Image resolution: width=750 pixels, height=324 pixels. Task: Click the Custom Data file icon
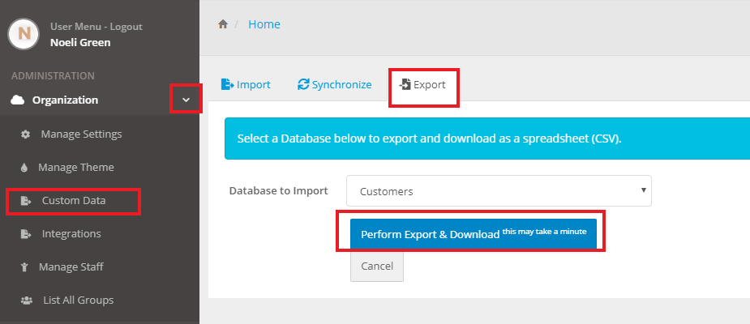(x=26, y=201)
